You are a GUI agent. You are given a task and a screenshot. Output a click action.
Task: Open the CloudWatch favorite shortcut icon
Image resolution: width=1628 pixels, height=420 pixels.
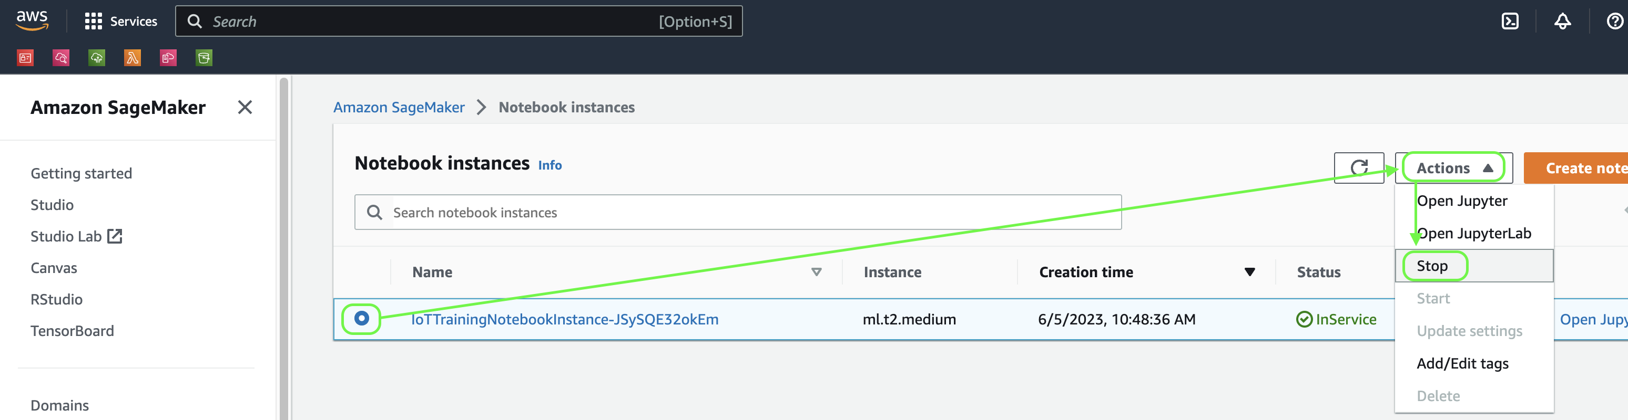click(x=62, y=58)
